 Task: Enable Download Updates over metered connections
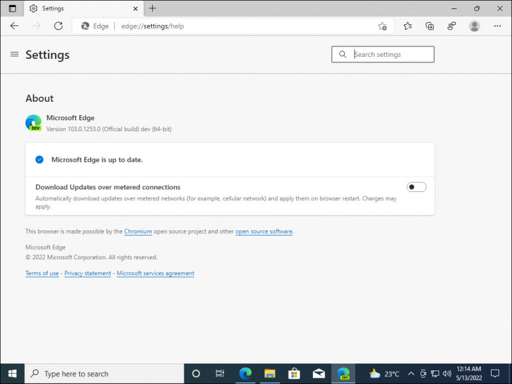pos(417,187)
